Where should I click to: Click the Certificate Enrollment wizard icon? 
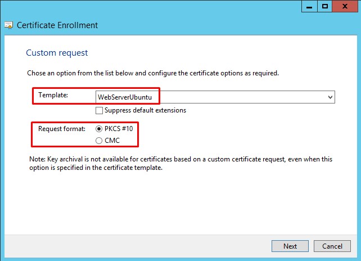(8, 25)
